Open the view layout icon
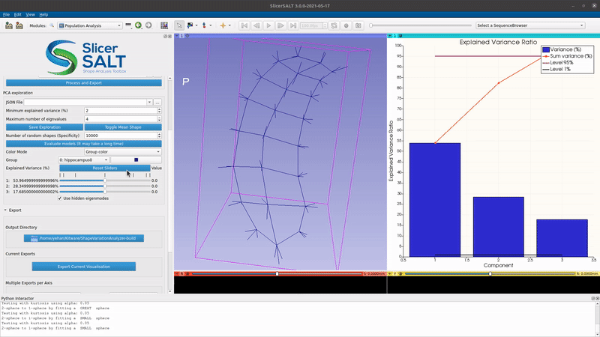Screen dimensions: 600x337 tap(163, 25)
